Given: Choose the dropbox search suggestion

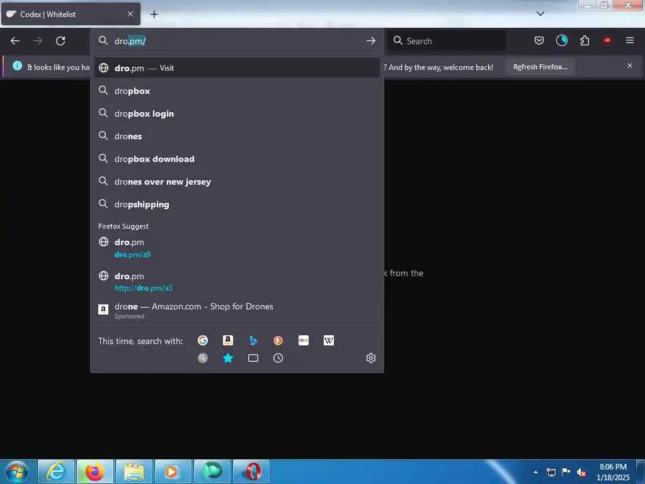Looking at the screenshot, I should 237,91.
